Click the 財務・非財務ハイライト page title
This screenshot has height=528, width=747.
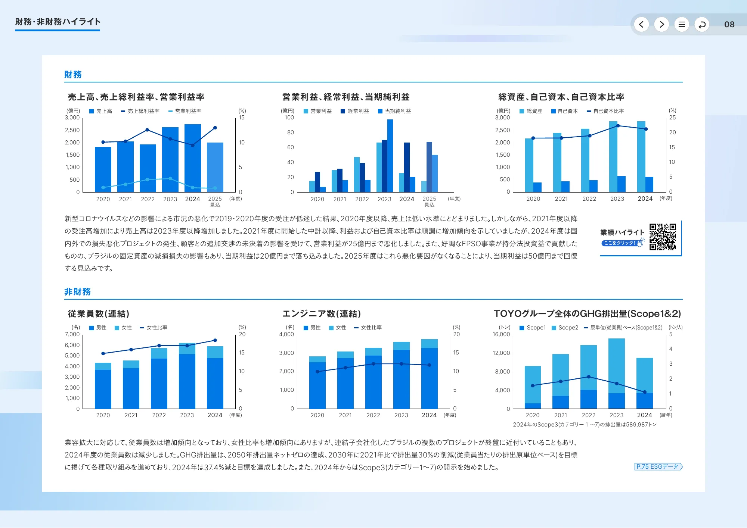[x=57, y=22]
